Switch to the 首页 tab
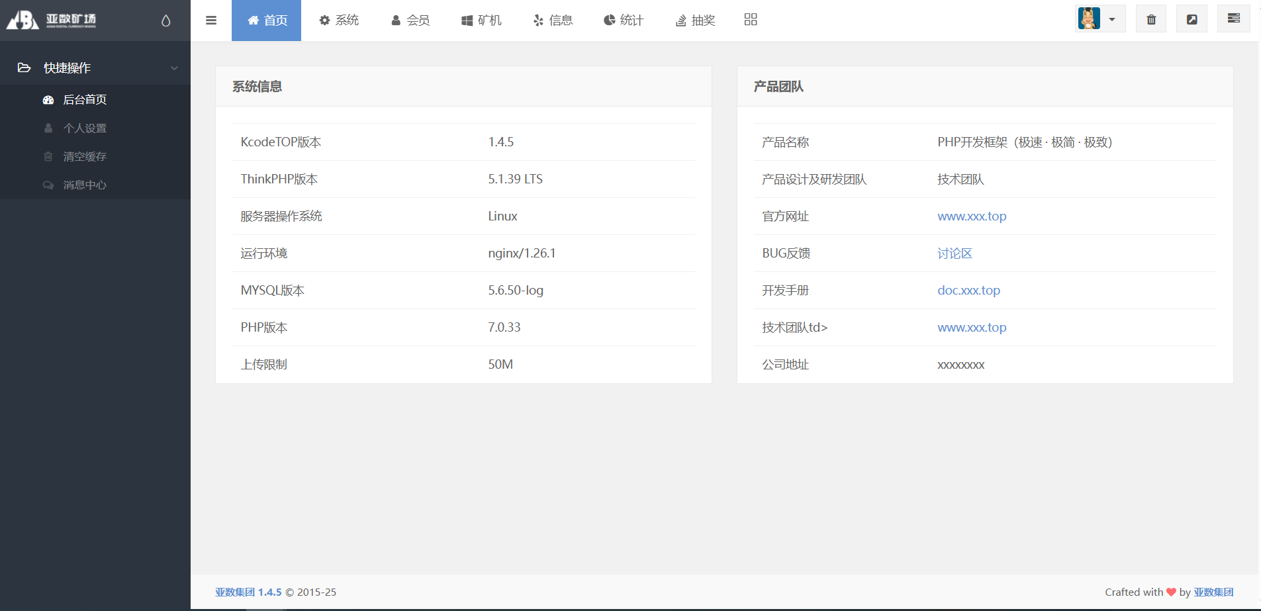The image size is (1261, 611). pyautogui.click(x=266, y=21)
